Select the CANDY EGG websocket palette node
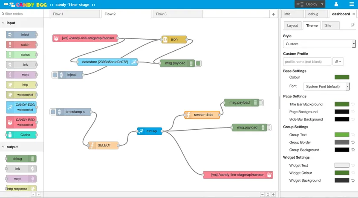 point(21,107)
